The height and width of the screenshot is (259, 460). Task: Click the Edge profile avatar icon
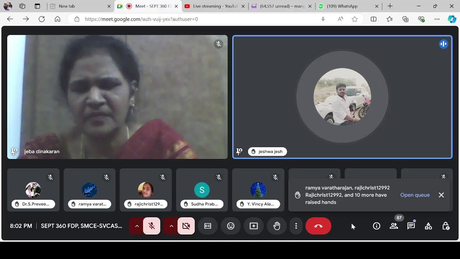[8, 6]
